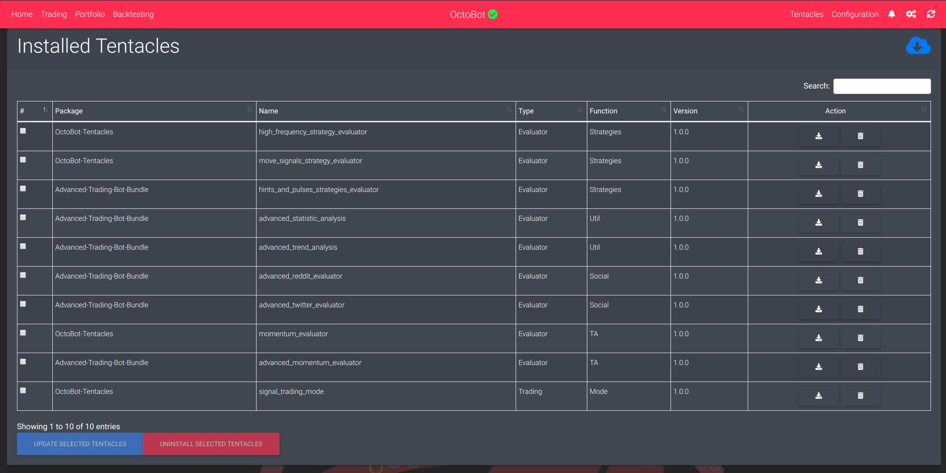Screen dimensions: 946x473
Task: Update move_signals_strategy_evaluator via download icon
Action: 818,165
